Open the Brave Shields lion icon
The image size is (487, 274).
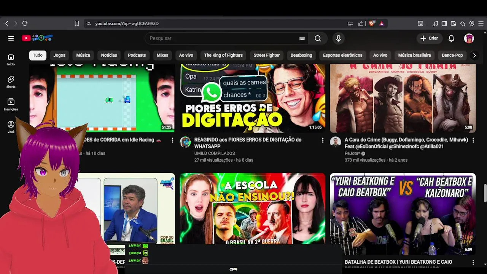pyautogui.click(x=372, y=24)
